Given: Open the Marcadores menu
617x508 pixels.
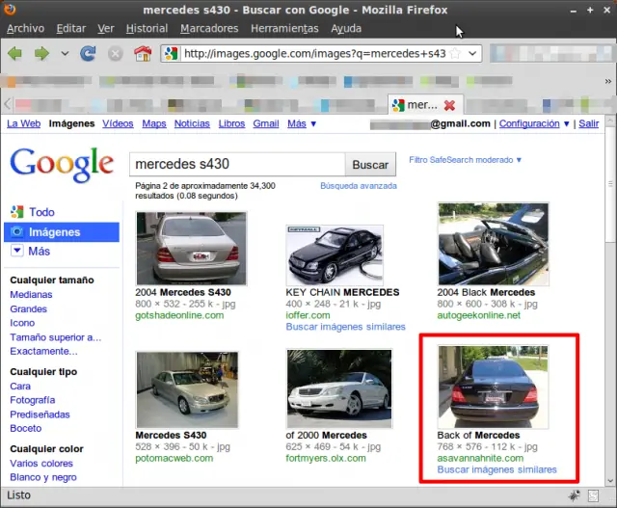Looking at the screenshot, I should (x=209, y=29).
